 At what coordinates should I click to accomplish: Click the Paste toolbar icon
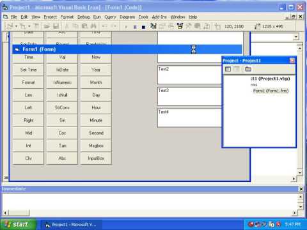(x=84, y=26)
